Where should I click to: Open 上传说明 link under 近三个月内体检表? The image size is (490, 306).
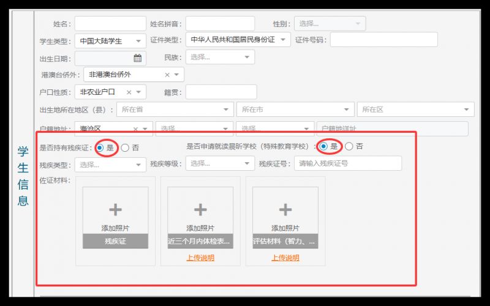(x=200, y=258)
